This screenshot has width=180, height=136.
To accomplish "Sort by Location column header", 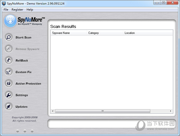I will pos(148,33).
